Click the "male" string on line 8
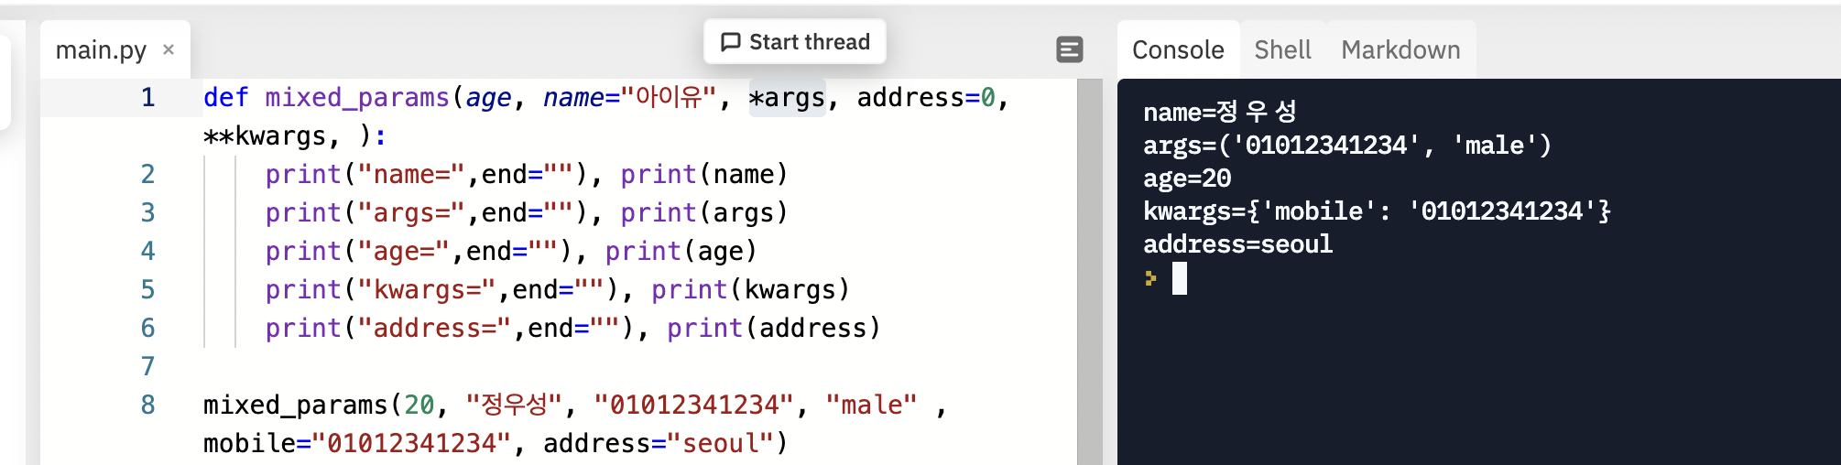The width and height of the screenshot is (1841, 465). [x=871, y=405]
